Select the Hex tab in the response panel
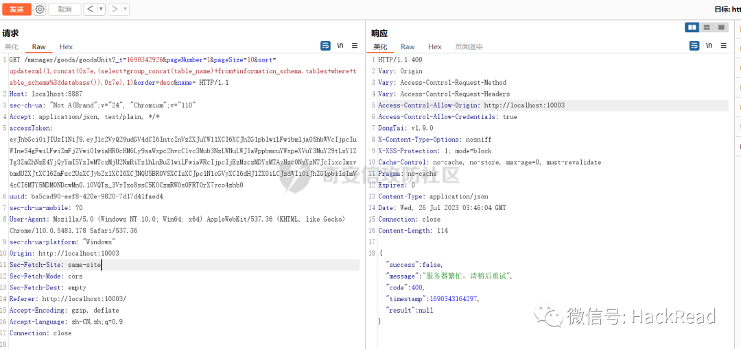 (x=435, y=47)
